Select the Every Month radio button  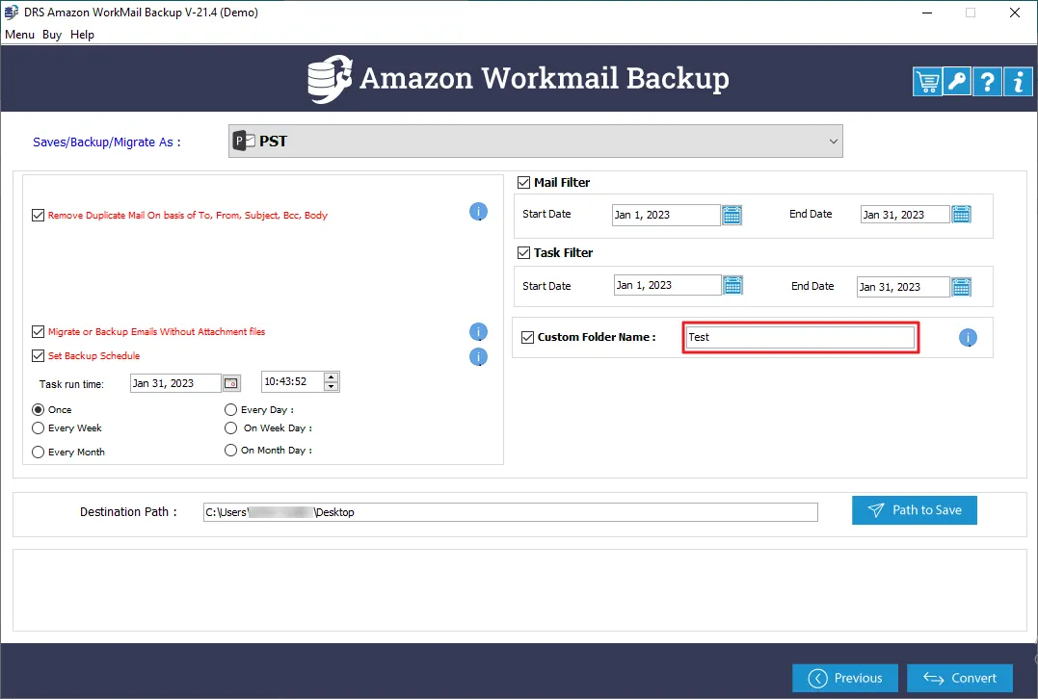click(x=38, y=453)
